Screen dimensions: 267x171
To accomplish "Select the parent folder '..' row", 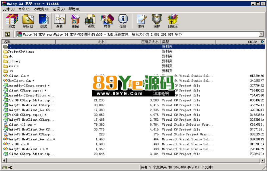I will [x=134, y=47].
